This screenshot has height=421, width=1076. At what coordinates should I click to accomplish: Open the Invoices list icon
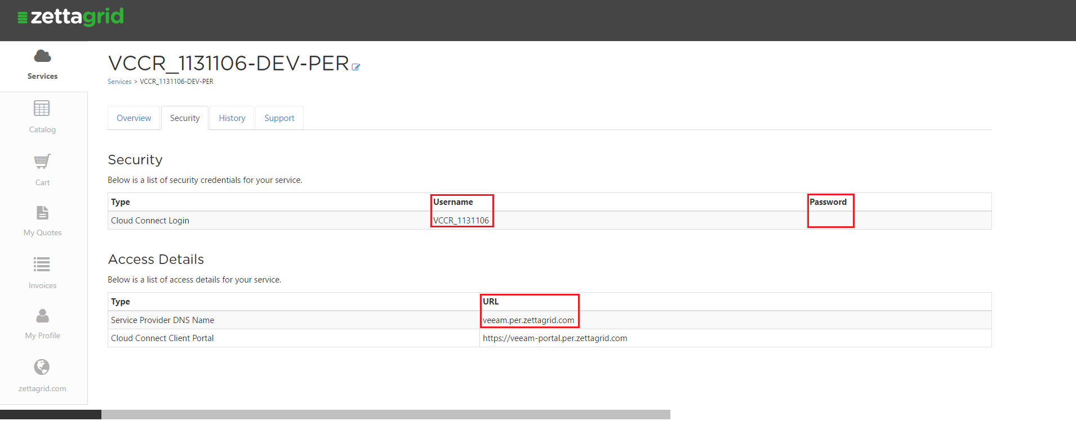[x=42, y=265]
